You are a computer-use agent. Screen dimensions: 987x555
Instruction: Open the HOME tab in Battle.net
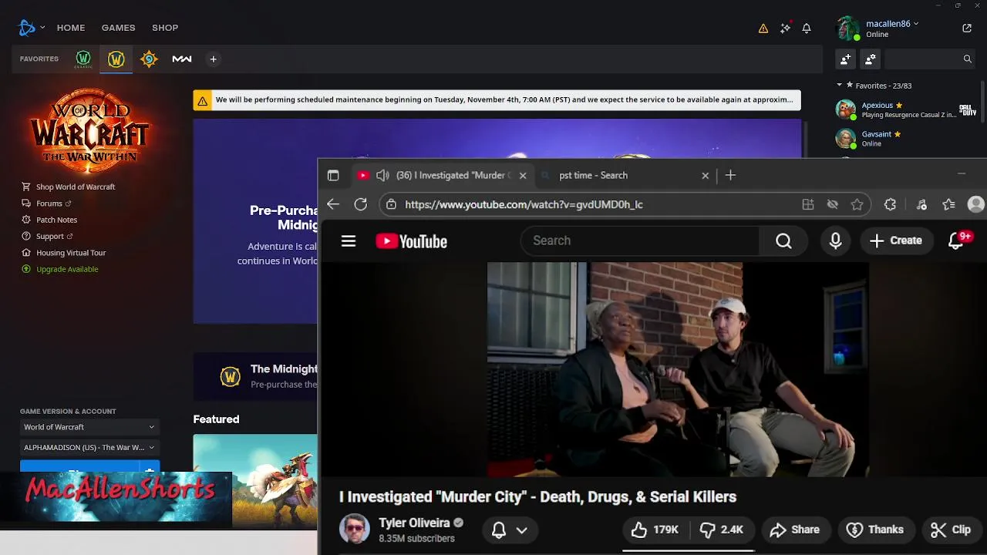tap(71, 28)
